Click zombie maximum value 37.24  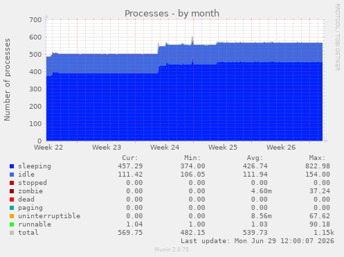coord(320,191)
